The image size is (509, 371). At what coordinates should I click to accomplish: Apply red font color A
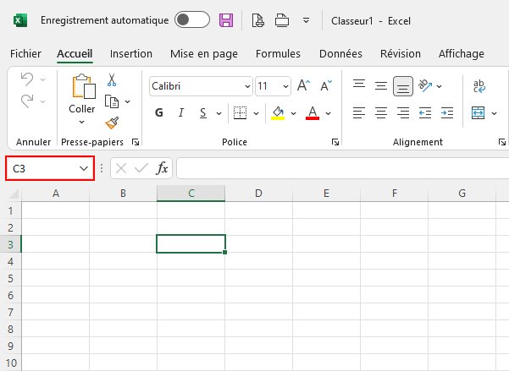[313, 113]
